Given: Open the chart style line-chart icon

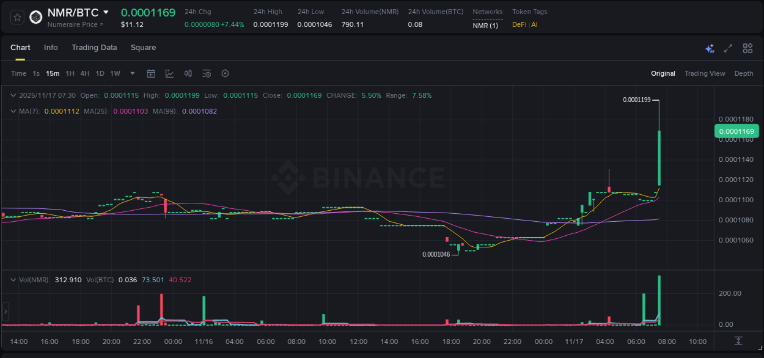Looking at the screenshot, I should pyautogui.click(x=169, y=73).
